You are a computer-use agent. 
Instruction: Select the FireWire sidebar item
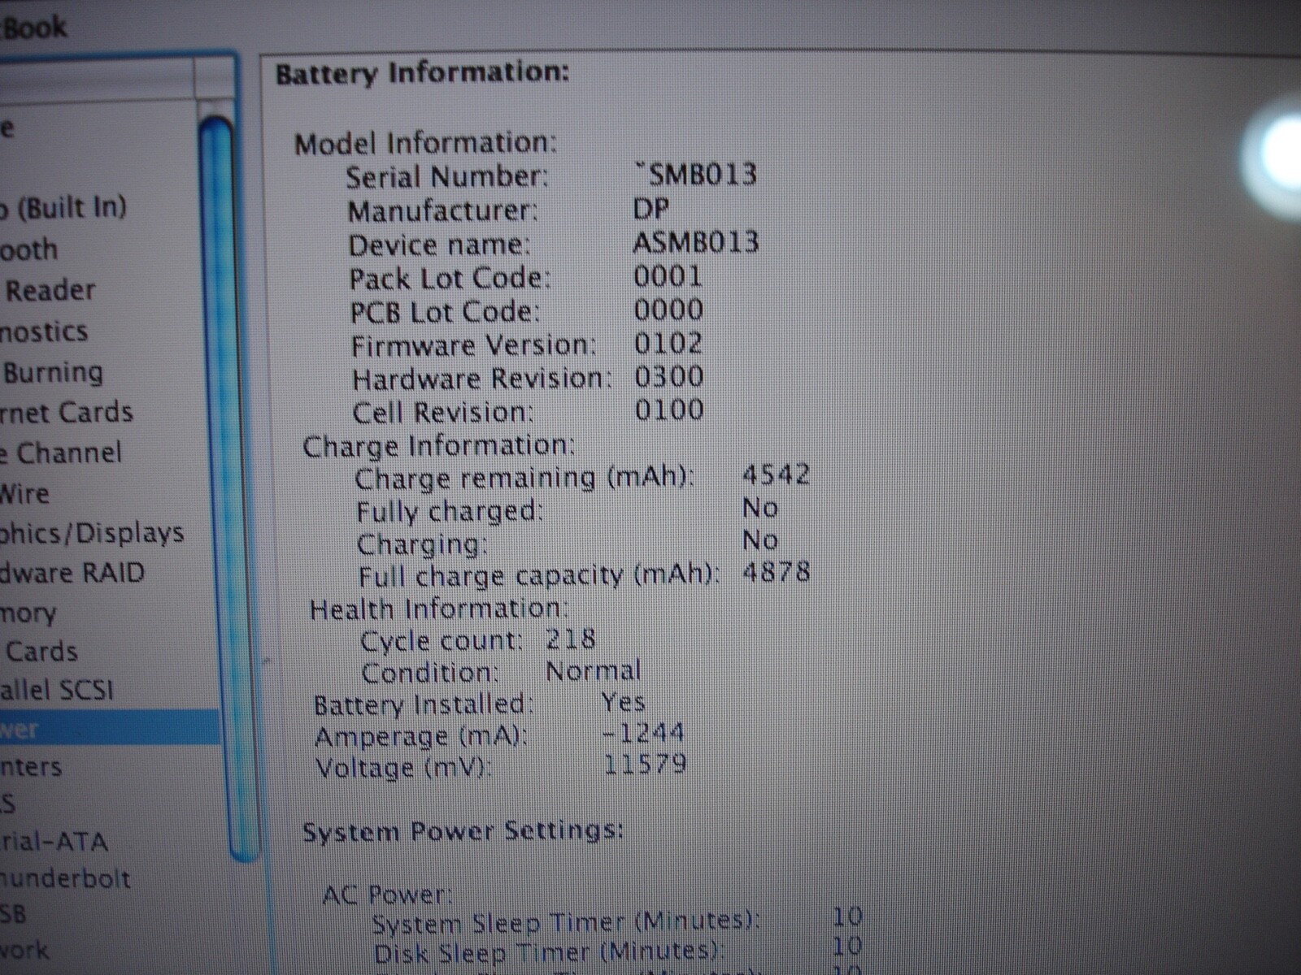click(x=24, y=493)
